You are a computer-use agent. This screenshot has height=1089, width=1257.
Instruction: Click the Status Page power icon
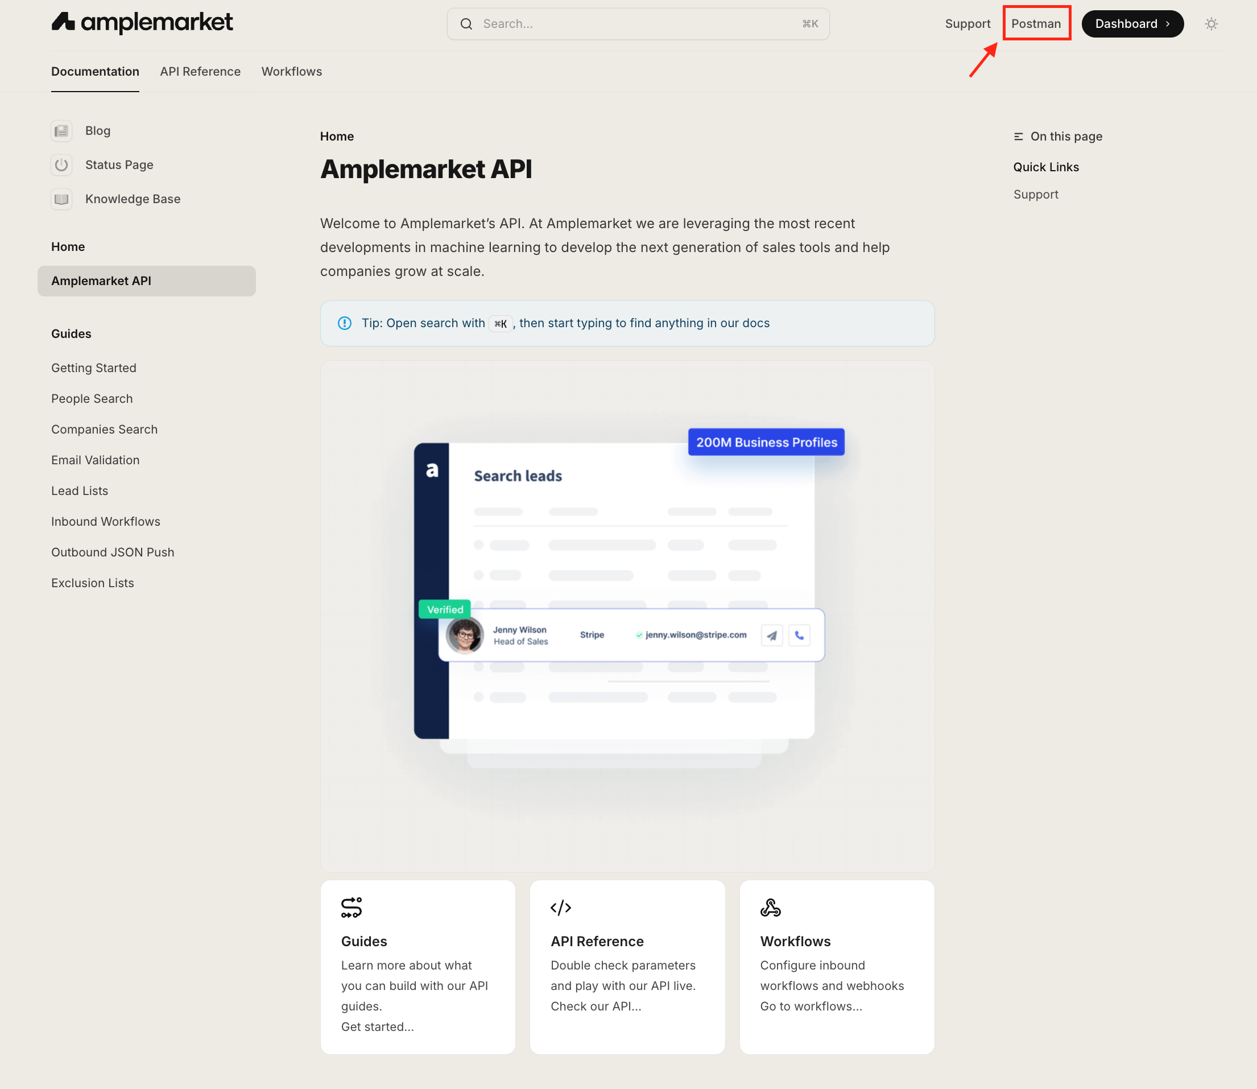coord(61,164)
